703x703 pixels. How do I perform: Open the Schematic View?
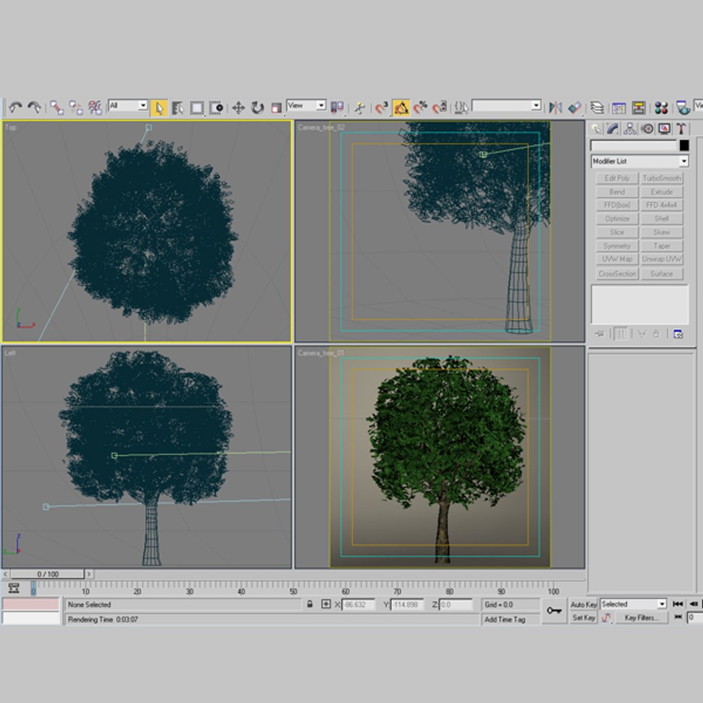point(639,107)
